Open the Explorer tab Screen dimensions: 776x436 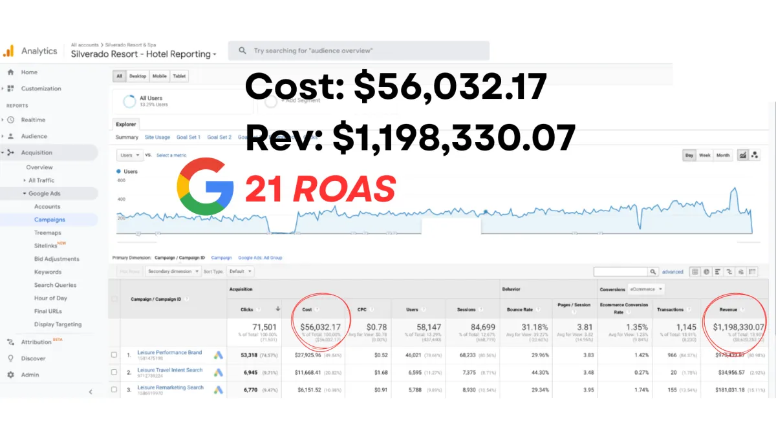pyautogui.click(x=125, y=124)
